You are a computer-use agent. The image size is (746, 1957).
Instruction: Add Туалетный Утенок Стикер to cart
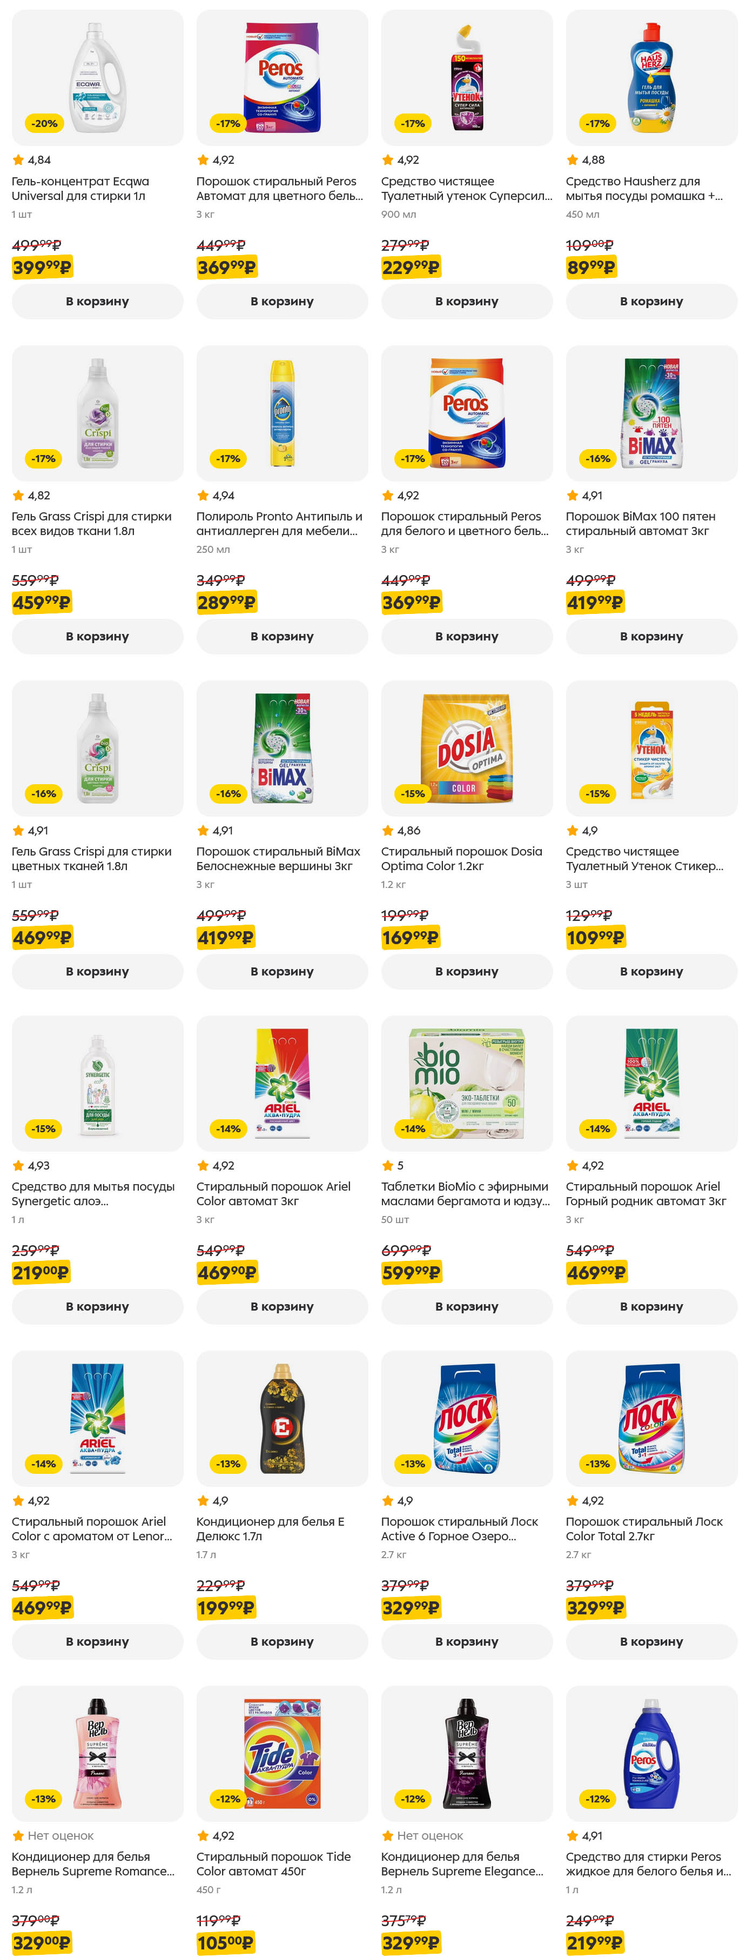(x=651, y=971)
